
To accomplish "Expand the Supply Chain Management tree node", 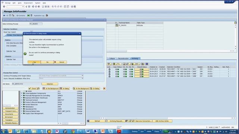I will pos(22,114).
